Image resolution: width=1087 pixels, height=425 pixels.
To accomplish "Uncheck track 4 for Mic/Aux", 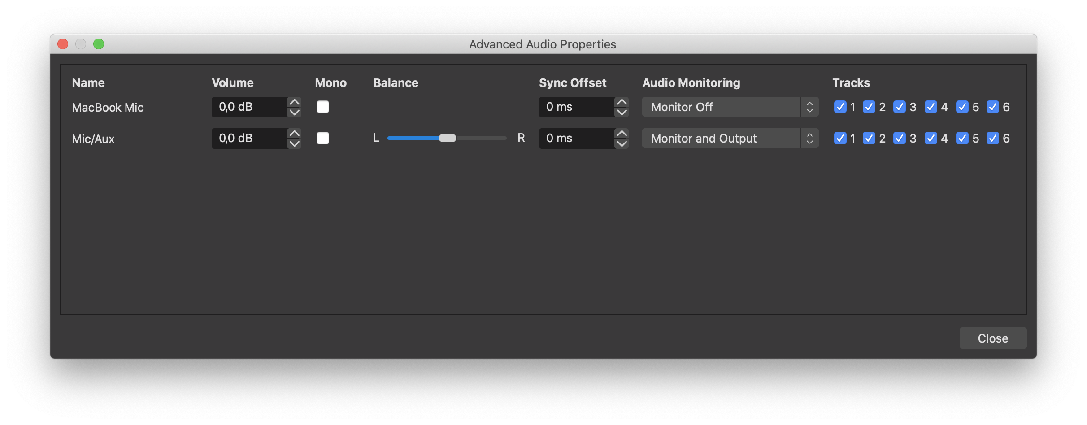I will click(x=931, y=138).
